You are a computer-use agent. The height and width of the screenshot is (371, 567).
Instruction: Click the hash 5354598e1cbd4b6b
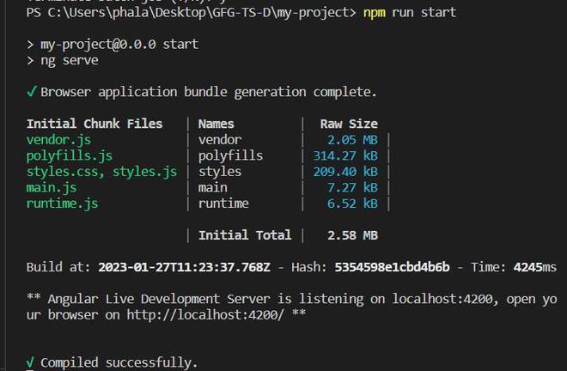click(x=392, y=267)
